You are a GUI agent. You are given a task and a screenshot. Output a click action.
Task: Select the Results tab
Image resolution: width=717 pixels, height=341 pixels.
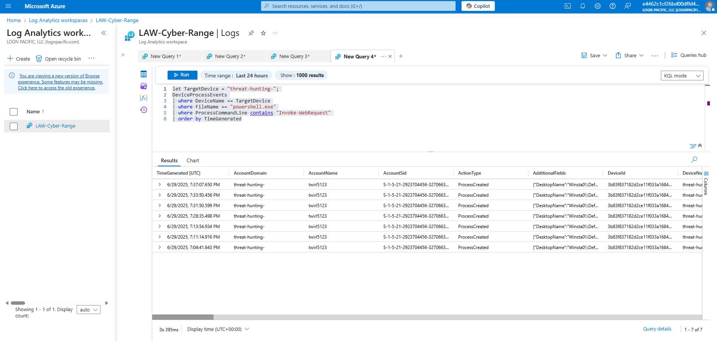[169, 160]
